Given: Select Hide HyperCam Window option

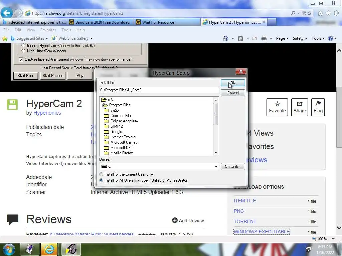Looking at the screenshot, I should click(23, 51).
